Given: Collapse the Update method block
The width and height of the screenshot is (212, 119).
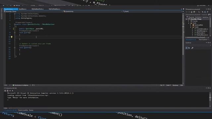Looking at the screenshot, I should (x=15, y=48).
